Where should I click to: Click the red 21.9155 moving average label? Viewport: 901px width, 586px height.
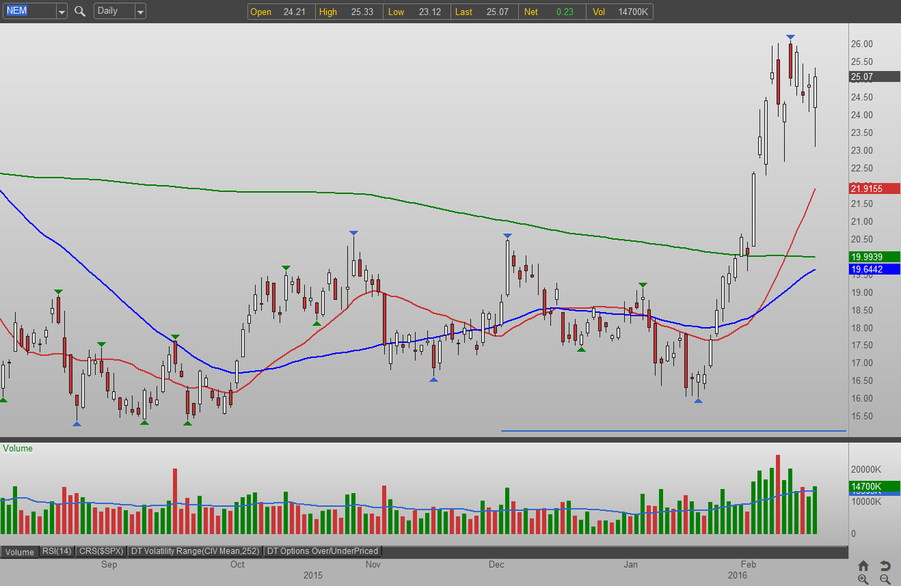coord(874,189)
